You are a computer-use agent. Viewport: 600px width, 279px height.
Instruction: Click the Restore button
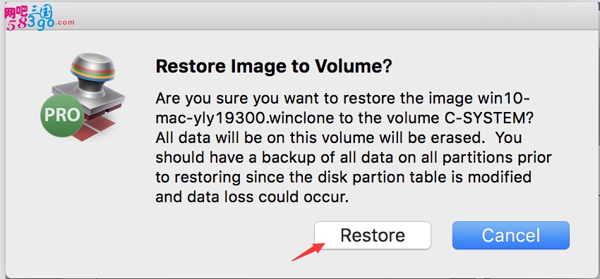coord(372,235)
